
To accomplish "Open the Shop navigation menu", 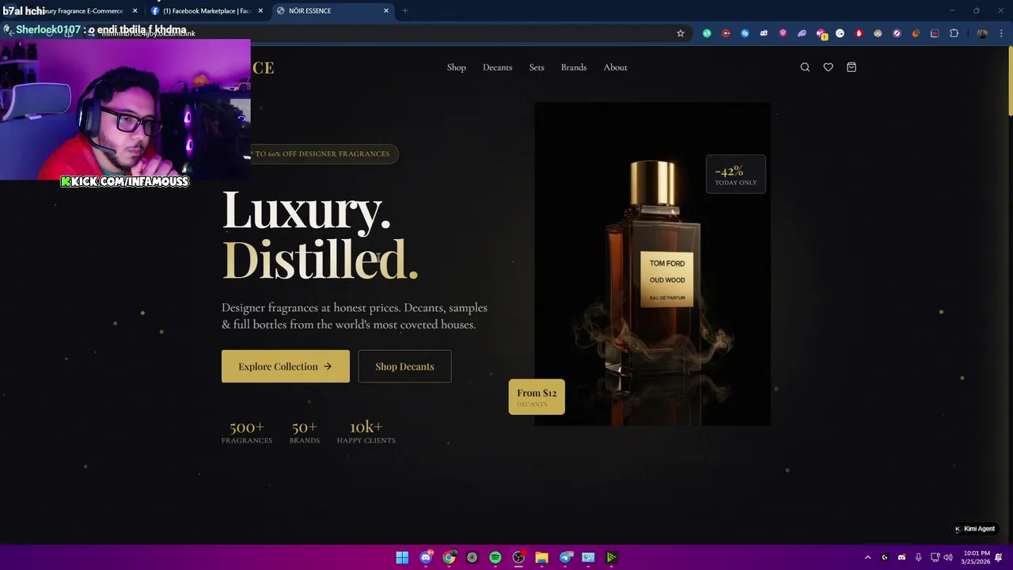I will (457, 67).
